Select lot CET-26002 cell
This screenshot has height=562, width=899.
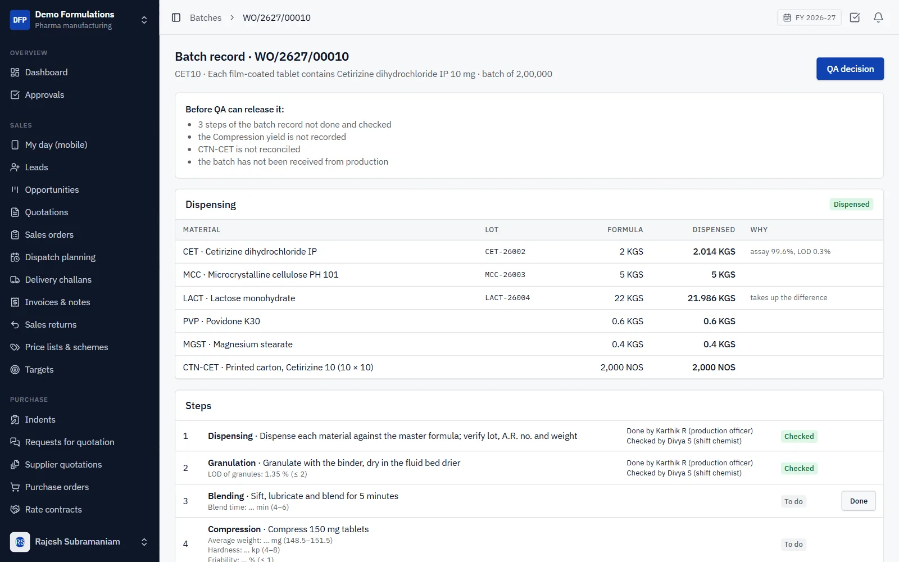505,252
